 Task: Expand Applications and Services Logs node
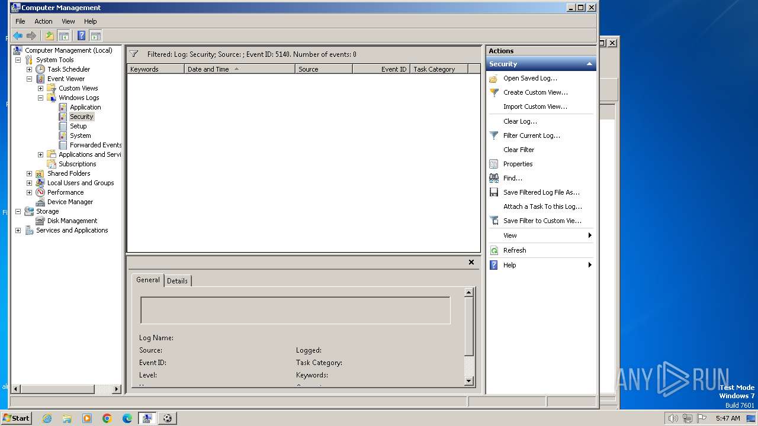pos(40,154)
